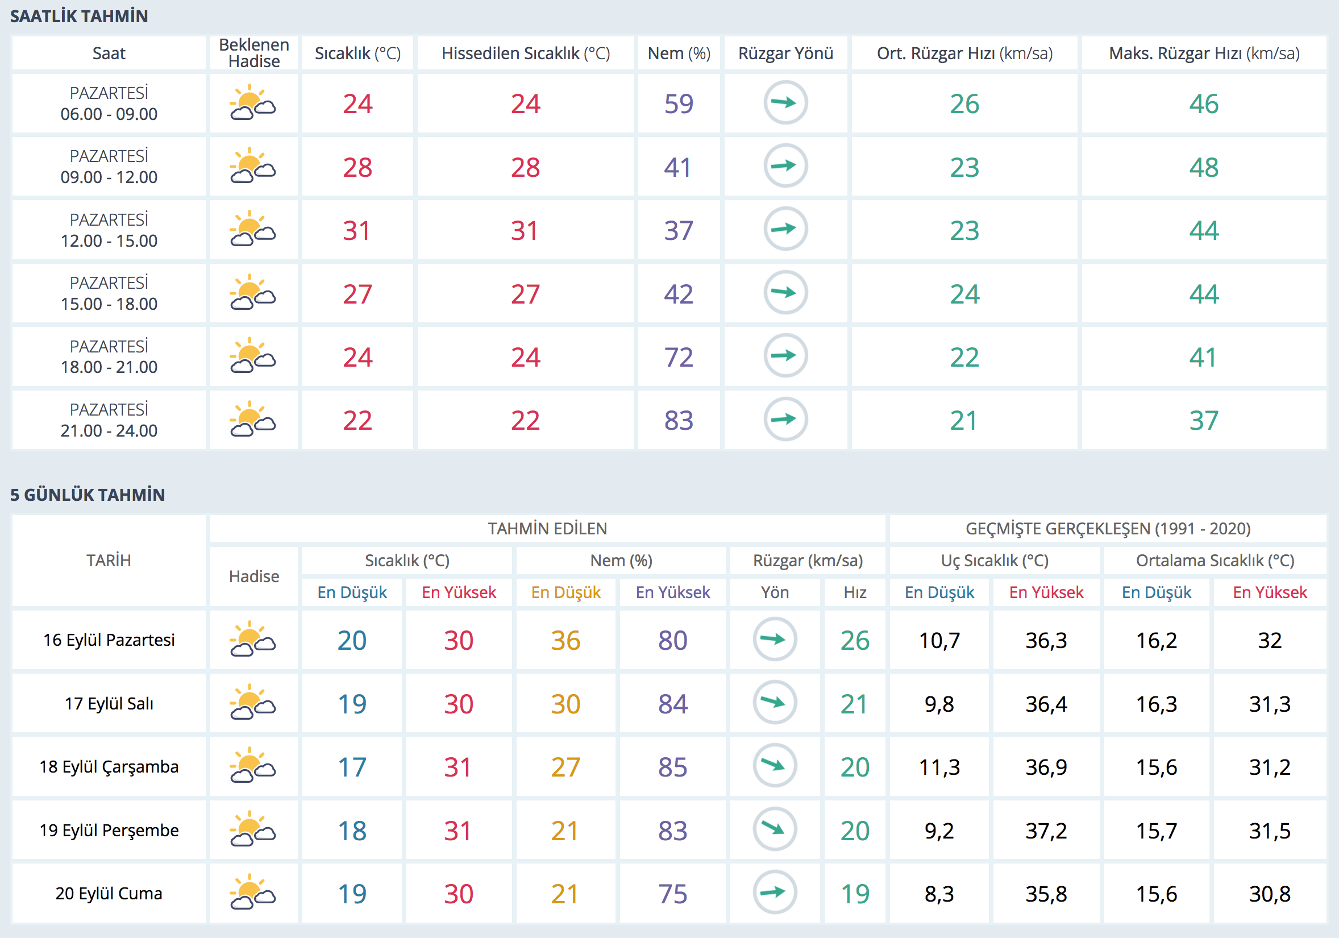The image size is (1339, 938).
Task: Click partly cloudy icon for 18.00 - 21.00 row
Action: [x=253, y=356]
